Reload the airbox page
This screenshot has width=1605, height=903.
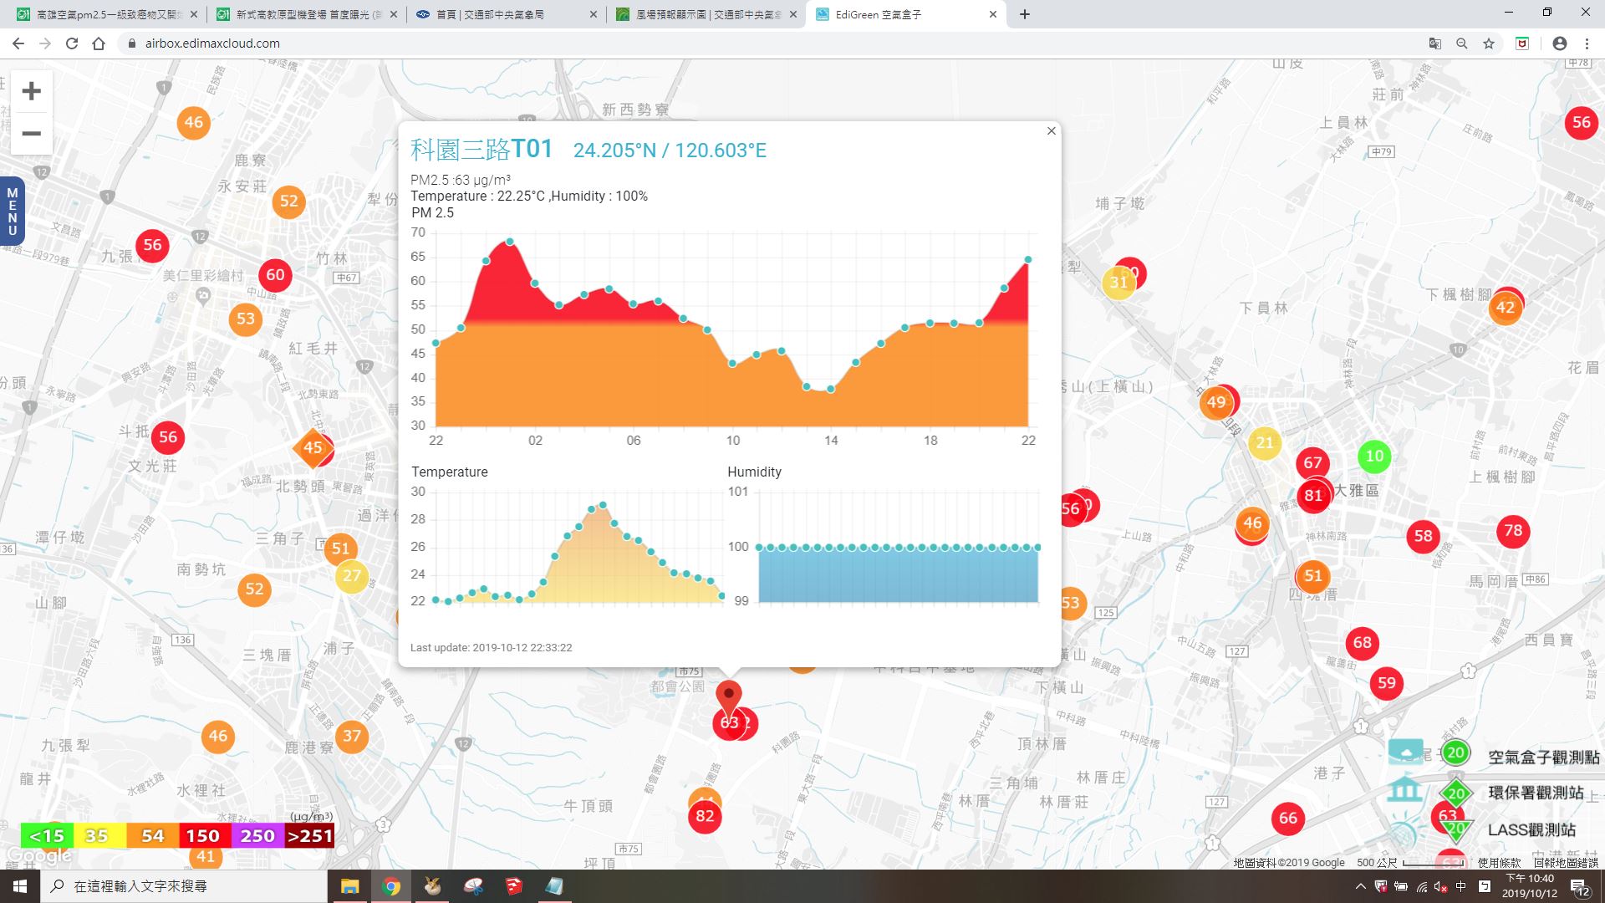coord(72,43)
